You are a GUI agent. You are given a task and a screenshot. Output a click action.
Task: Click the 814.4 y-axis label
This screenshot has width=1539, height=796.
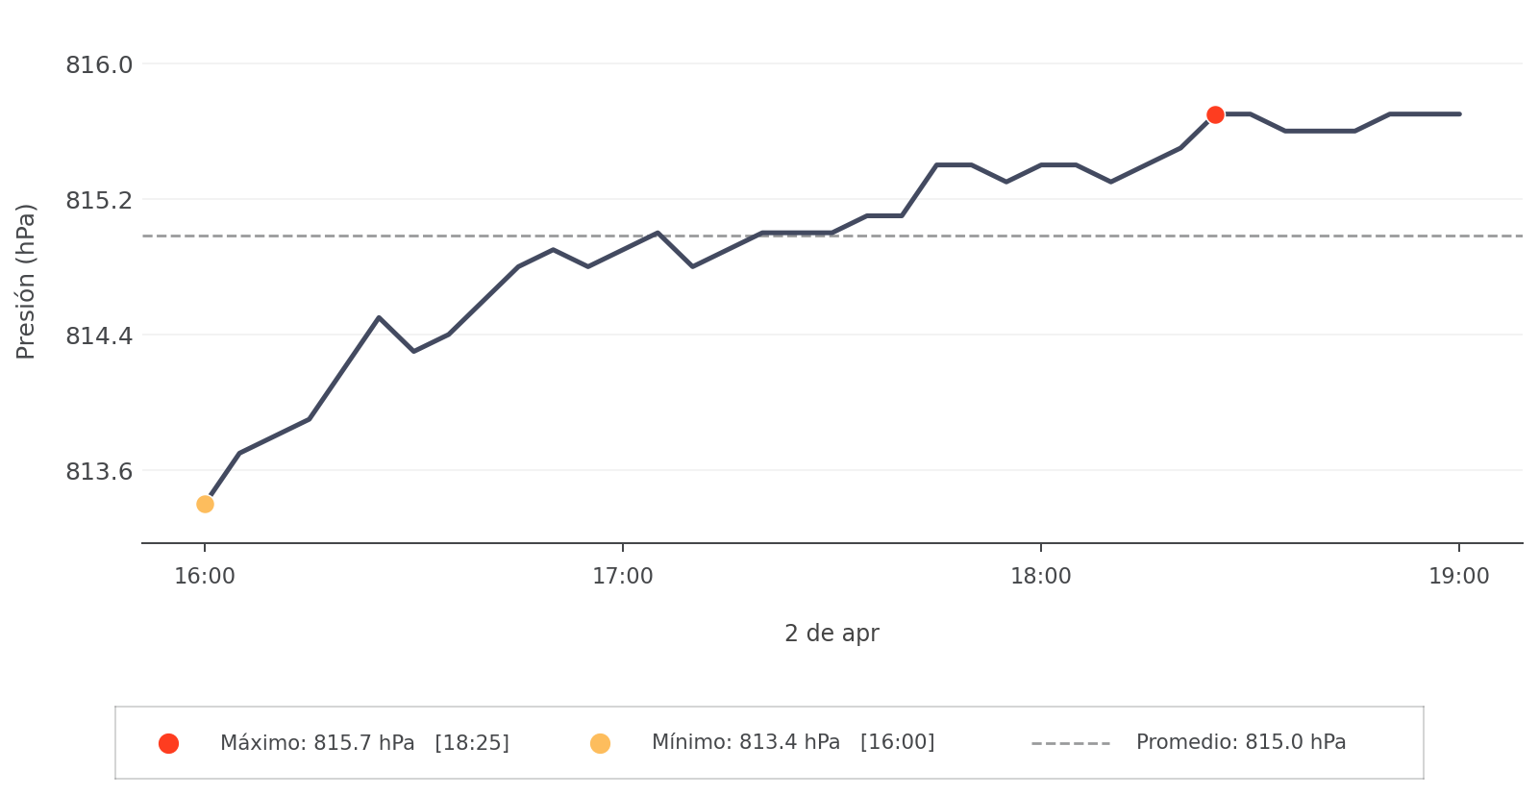coord(99,336)
